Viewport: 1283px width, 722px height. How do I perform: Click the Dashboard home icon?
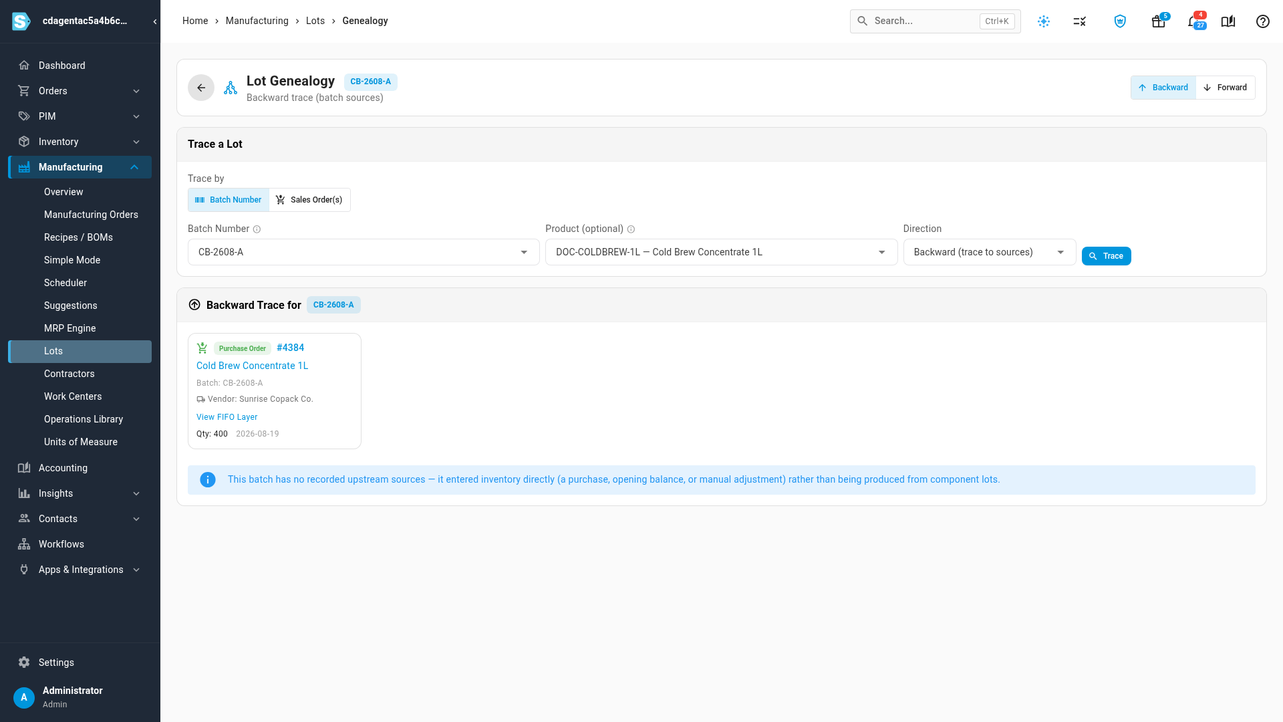24,66
